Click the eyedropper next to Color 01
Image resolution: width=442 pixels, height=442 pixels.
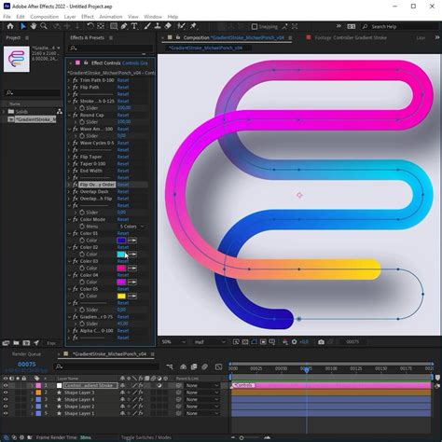pyautogui.click(x=132, y=241)
